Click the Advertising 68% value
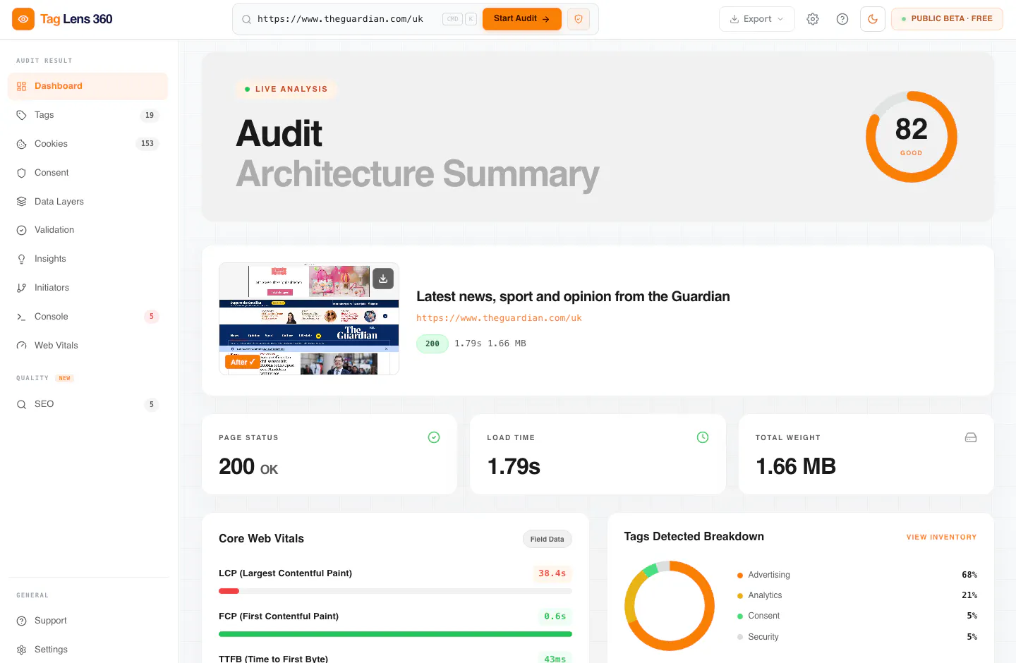The image size is (1016, 663). point(969,575)
